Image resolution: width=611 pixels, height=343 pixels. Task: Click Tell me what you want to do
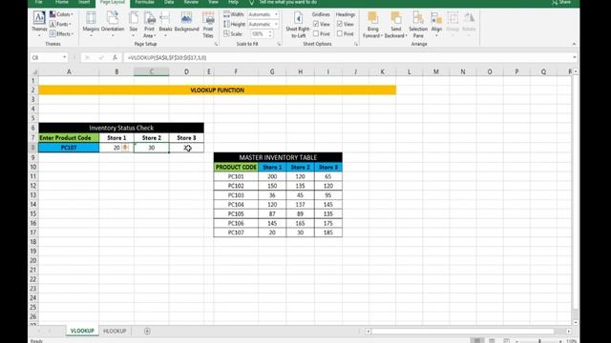pos(287,2)
